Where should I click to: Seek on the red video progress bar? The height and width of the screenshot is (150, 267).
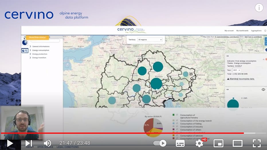coord(122,133)
